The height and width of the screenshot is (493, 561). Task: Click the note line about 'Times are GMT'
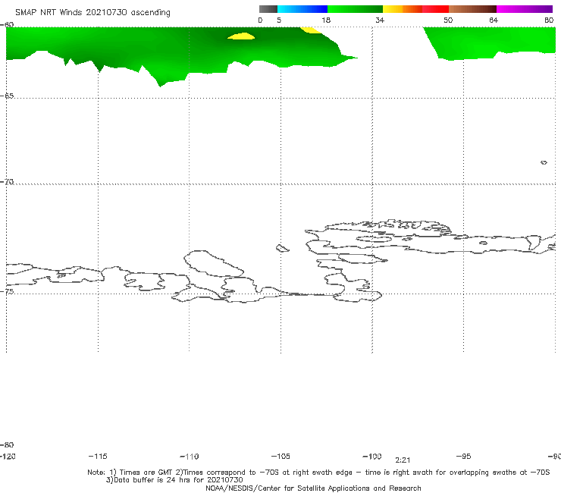[318, 473]
